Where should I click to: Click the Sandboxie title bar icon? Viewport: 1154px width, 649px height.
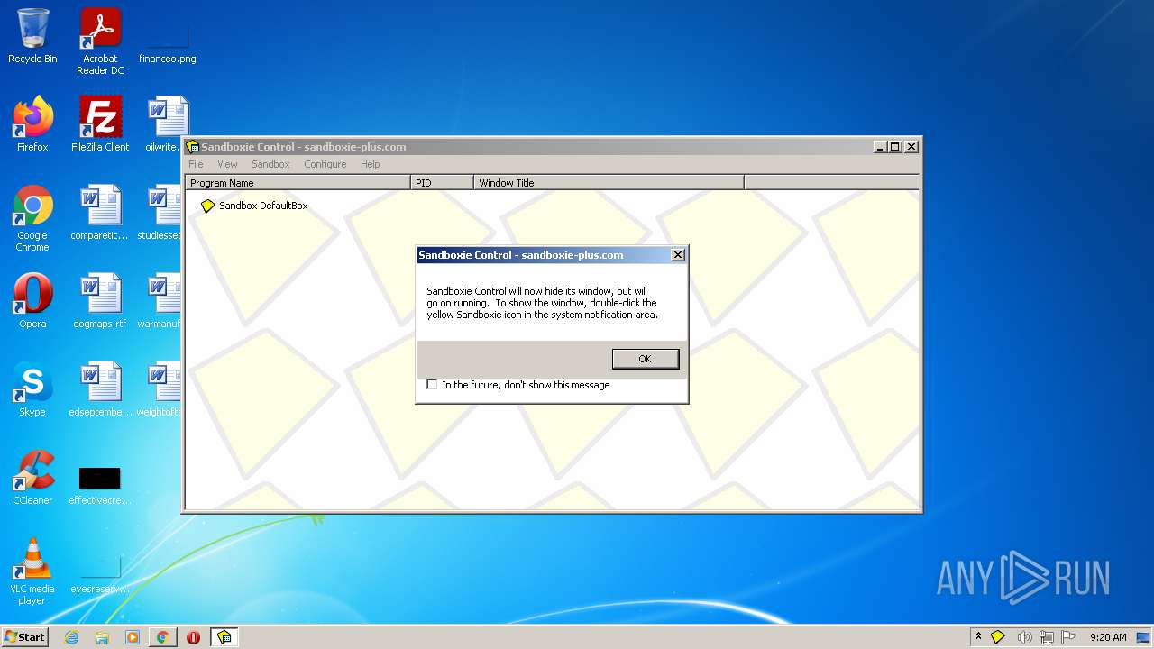coord(192,147)
